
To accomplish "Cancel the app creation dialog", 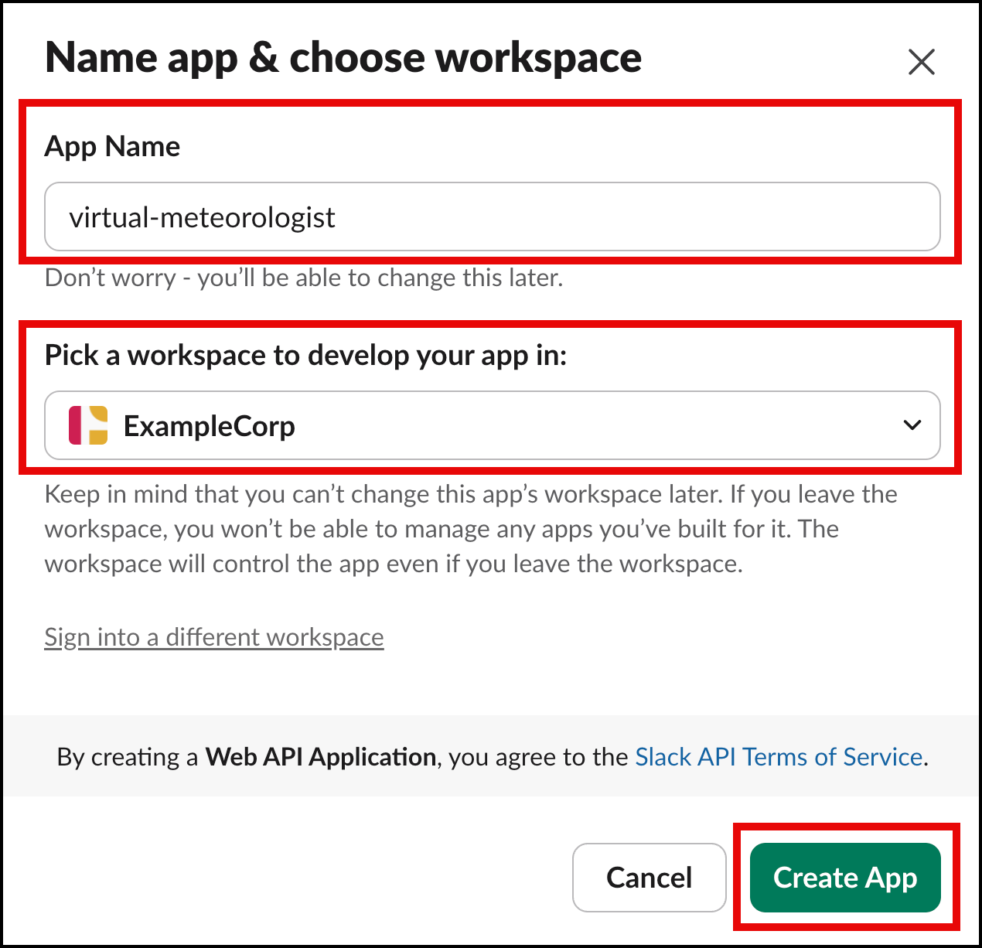I will point(649,878).
